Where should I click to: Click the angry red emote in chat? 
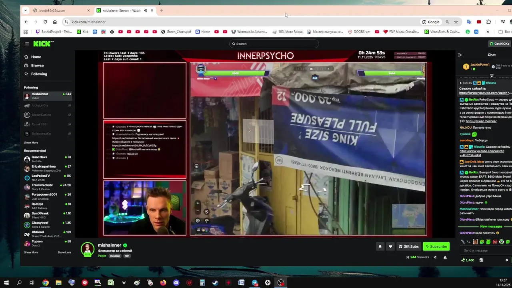tap(495, 242)
